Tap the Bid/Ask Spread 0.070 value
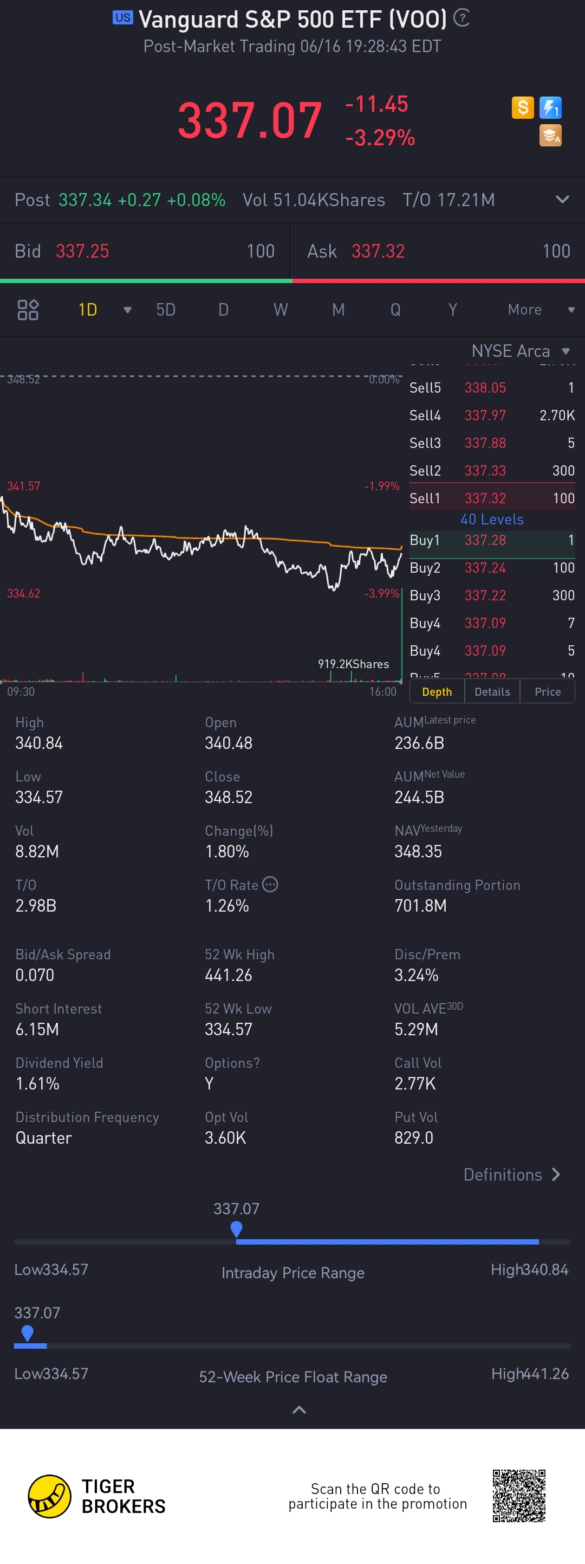 pos(35,975)
